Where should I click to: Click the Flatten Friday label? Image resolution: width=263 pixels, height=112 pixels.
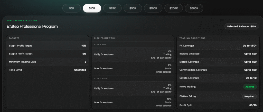(188, 96)
